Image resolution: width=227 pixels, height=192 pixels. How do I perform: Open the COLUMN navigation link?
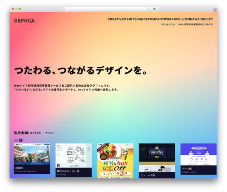pos(183,19)
